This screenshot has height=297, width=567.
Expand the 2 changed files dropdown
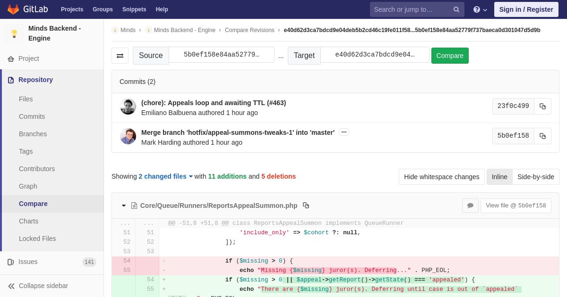click(x=166, y=176)
